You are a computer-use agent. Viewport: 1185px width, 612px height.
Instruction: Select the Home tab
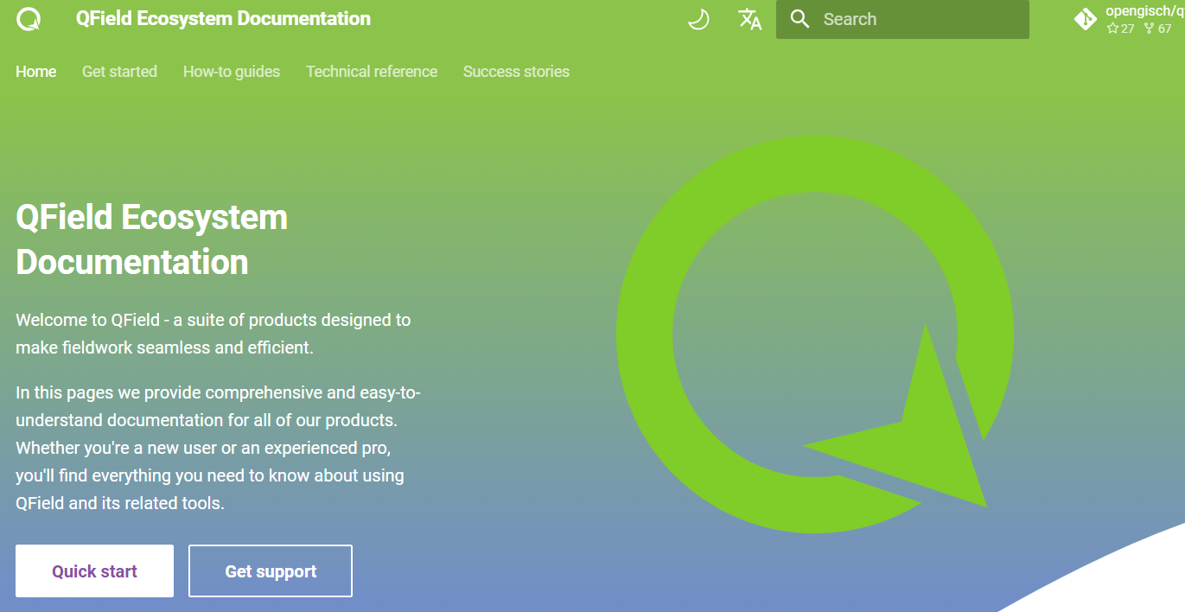point(36,72)
